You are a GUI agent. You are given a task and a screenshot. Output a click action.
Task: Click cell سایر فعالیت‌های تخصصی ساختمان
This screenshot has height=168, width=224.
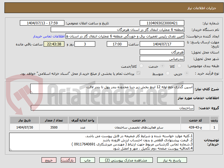pyautogui.click(x=139, y=127)
